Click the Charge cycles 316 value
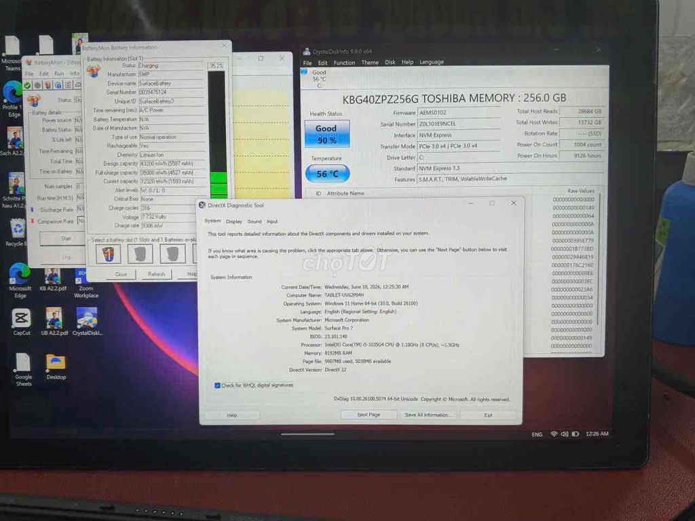This screenshot has height=521, width=695. [x=172, y=208]
